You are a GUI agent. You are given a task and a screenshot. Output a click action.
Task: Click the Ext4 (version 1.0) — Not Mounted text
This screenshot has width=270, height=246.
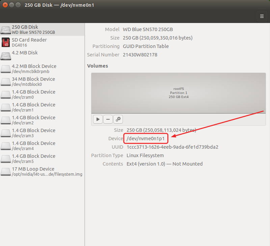pyautogui.click(x=164, y=164)
